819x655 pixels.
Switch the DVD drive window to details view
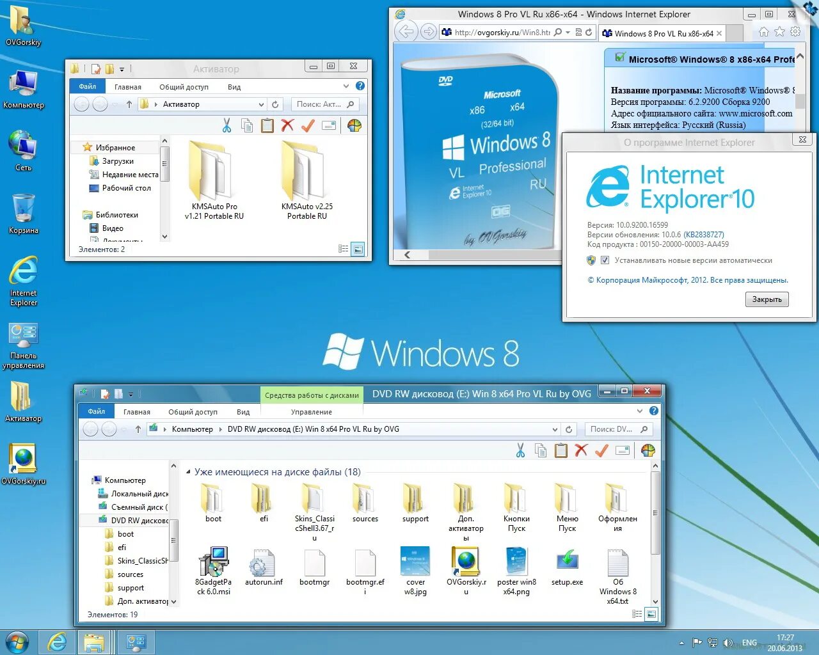point(637,614)
